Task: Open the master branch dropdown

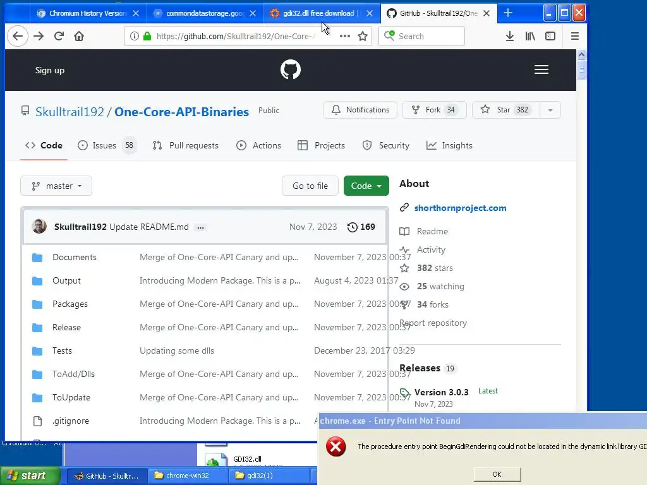Action: click(x=56, y=186)
